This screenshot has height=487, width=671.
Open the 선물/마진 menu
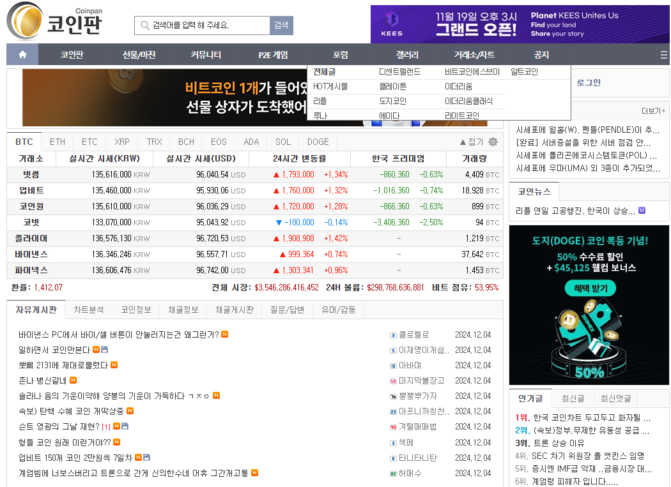139,55
